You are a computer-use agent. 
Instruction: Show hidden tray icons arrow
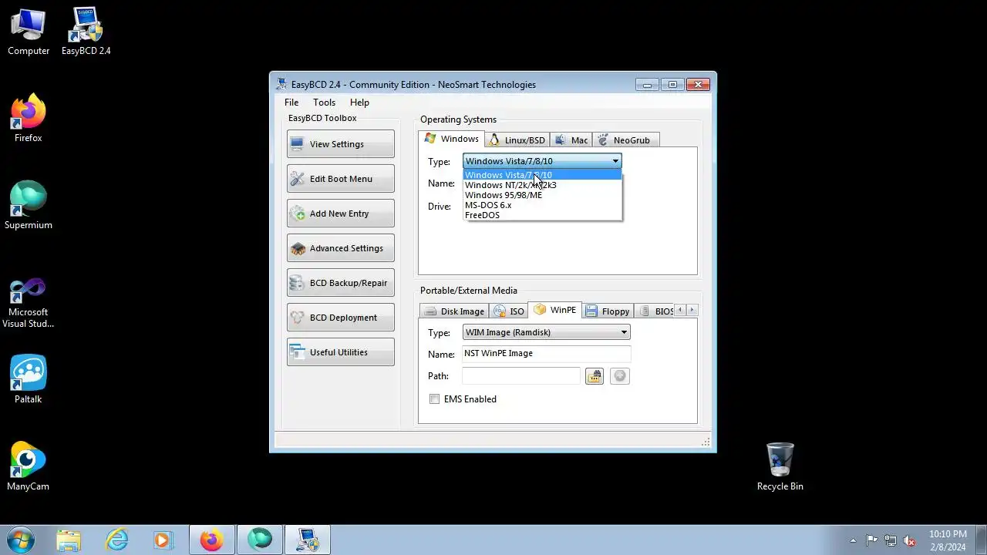pyautogui.click(x=853, y=540)
